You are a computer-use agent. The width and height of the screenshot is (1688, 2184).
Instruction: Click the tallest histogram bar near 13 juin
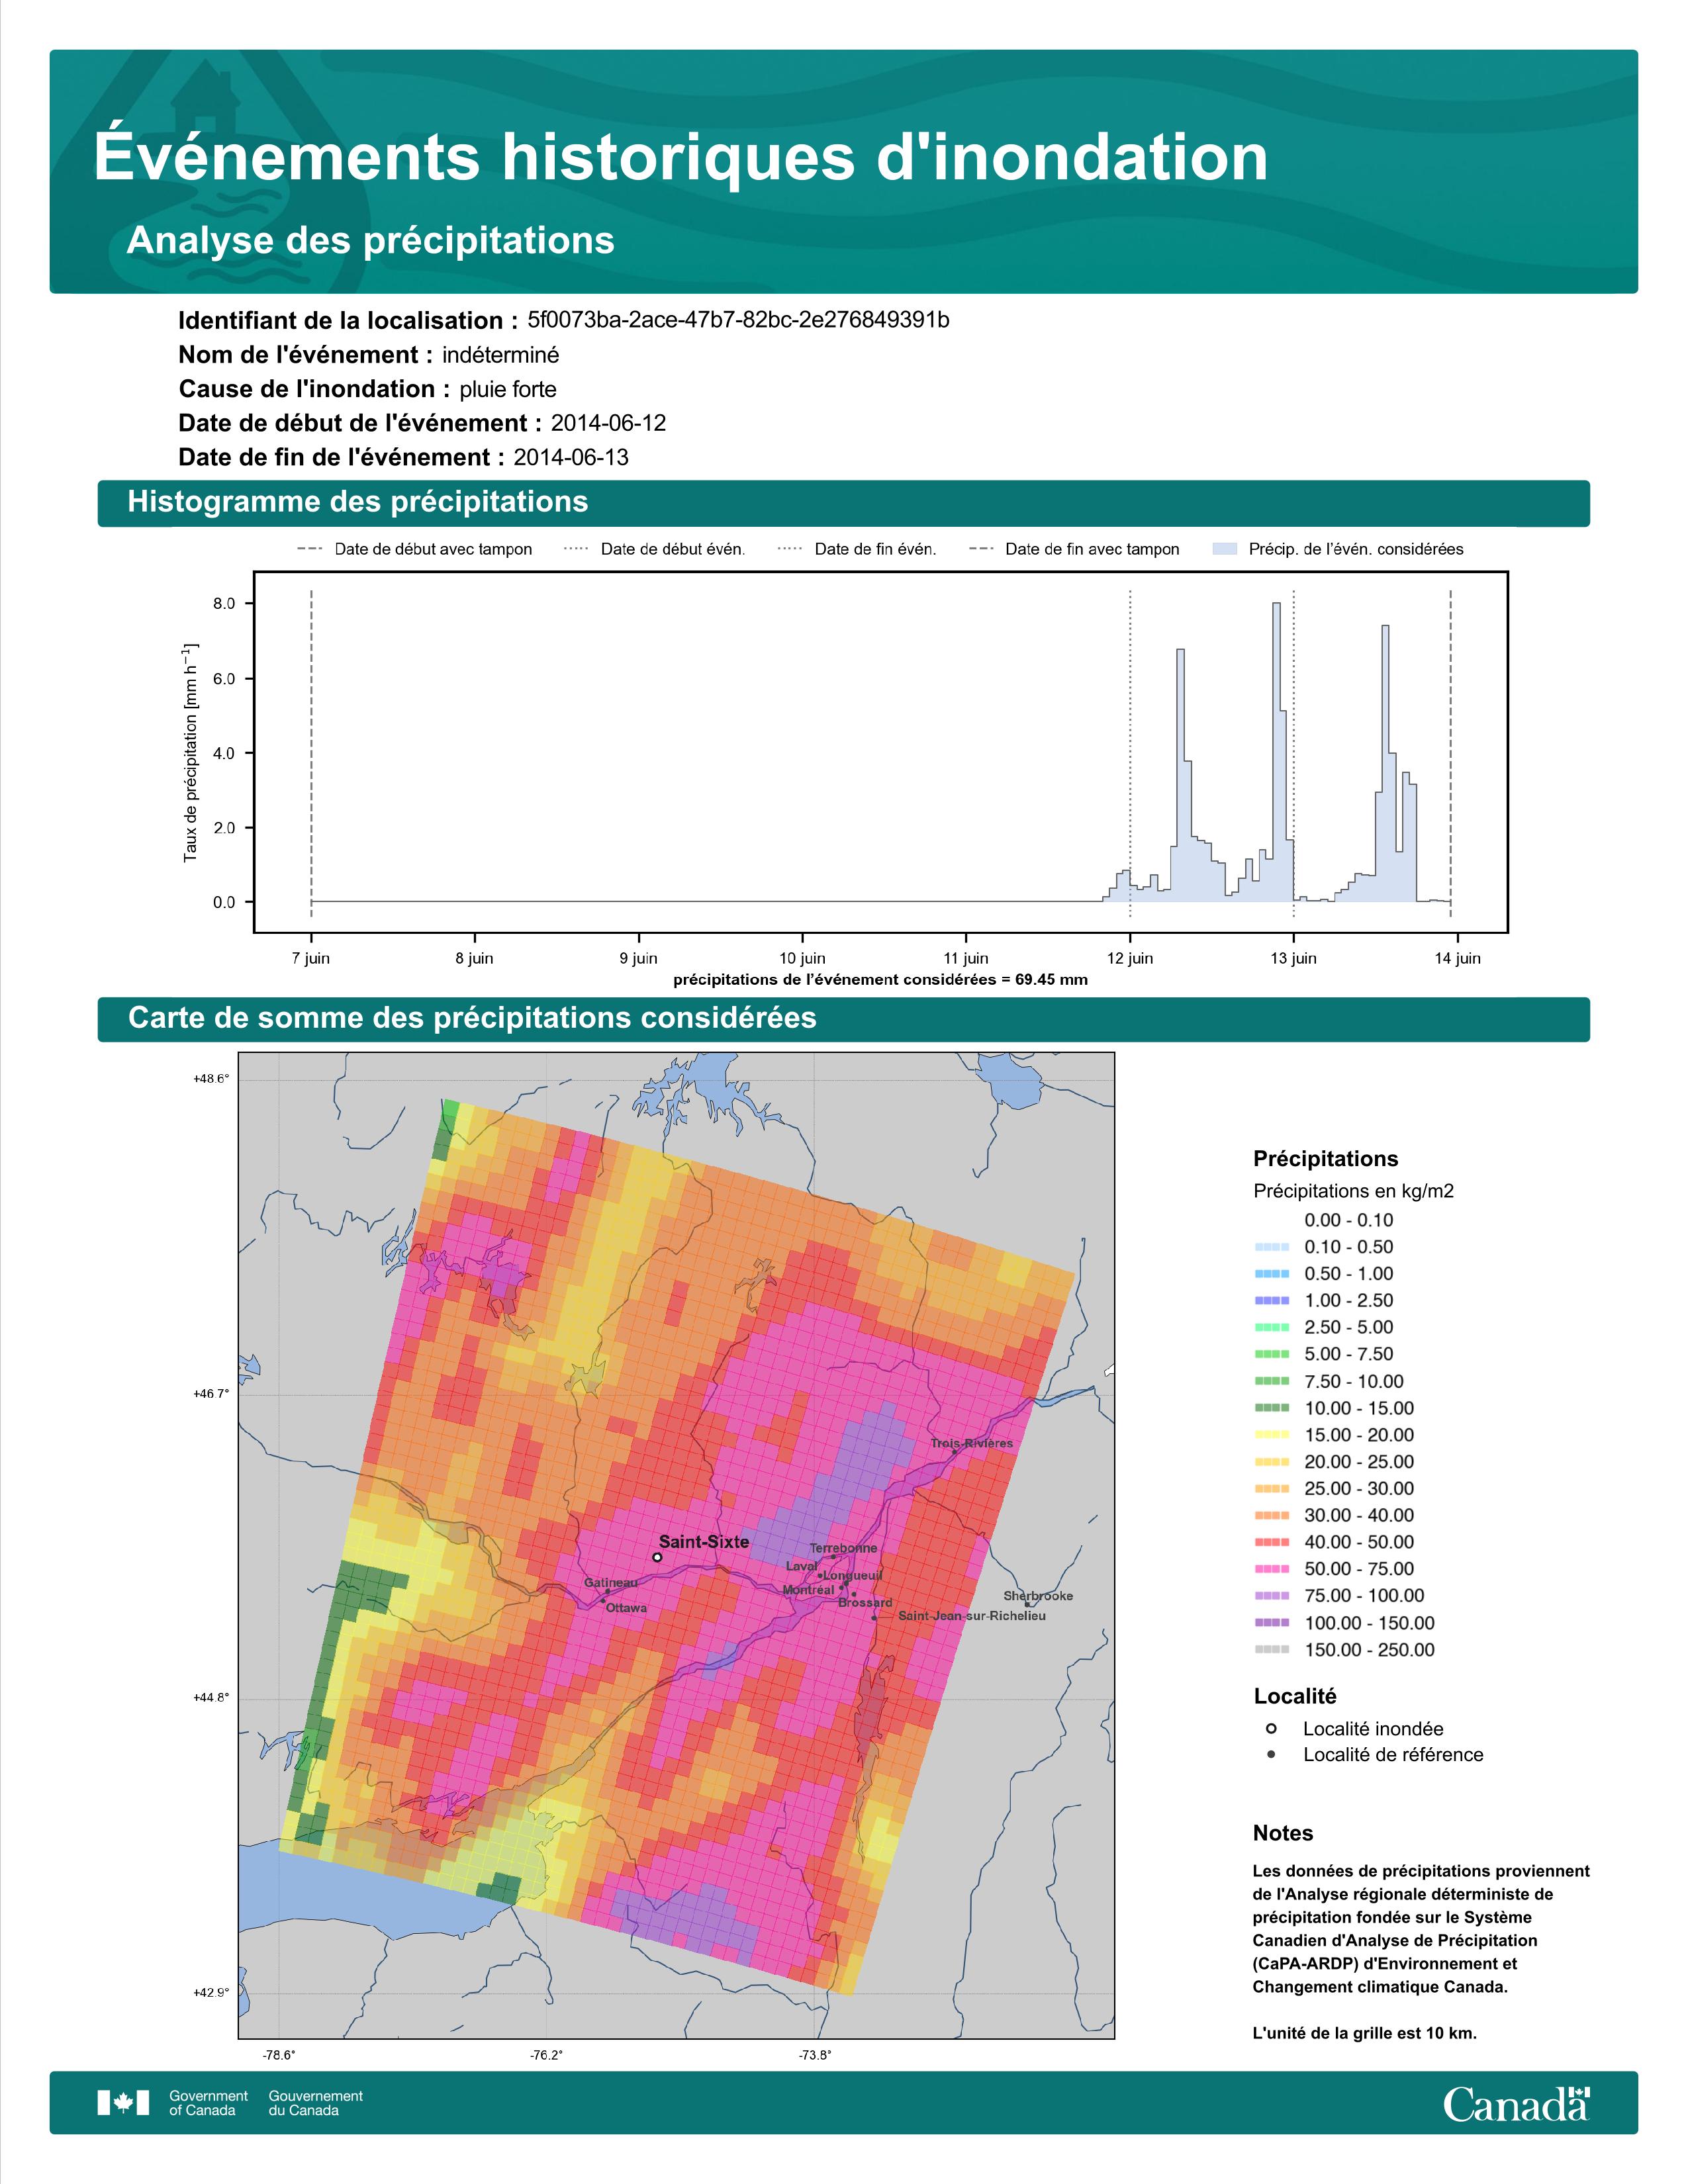coord(1276,752)
